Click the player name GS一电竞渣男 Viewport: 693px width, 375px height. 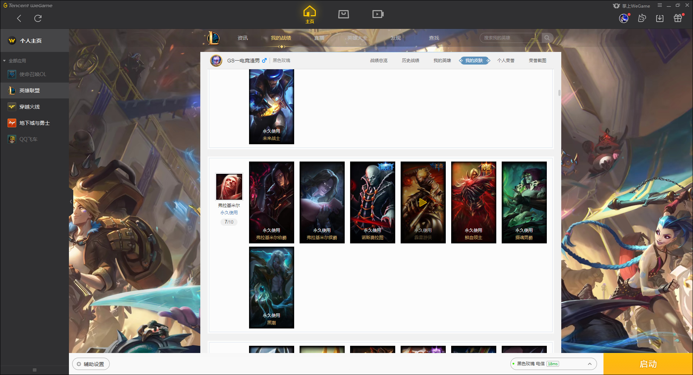[x=243, y=61]
